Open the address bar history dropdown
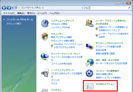This screenshot has width=133, height=92. [x=83, y=8]
